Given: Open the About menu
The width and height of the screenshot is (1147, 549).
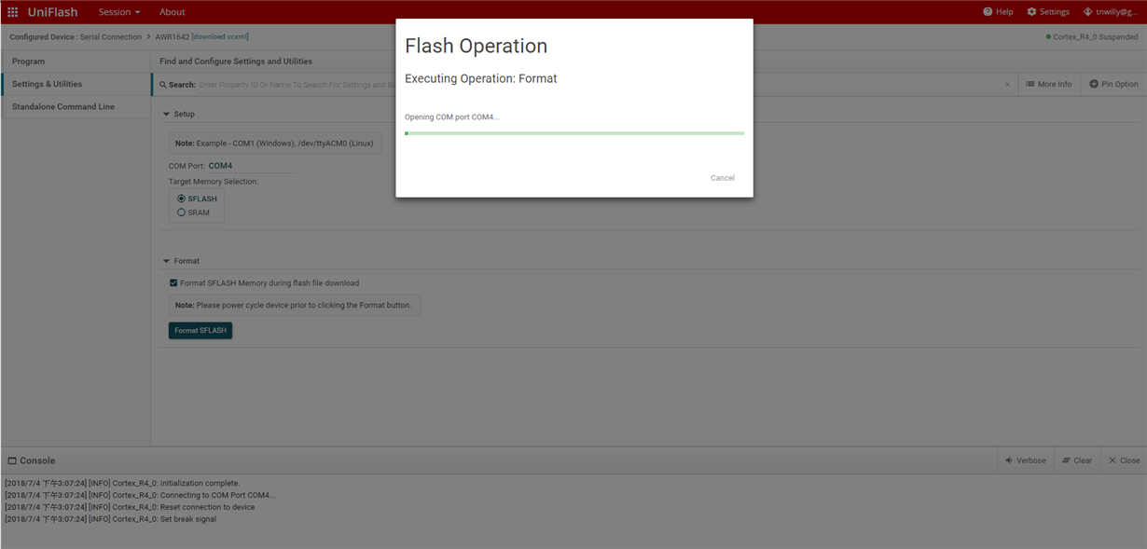Looking at the screenshot, I should pyautogui.click(x=172, y=12).
